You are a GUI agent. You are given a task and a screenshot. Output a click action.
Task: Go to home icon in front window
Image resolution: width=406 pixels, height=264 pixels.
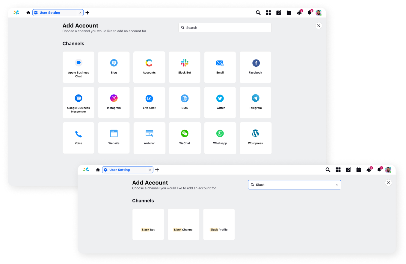click(x=98, y=170)
